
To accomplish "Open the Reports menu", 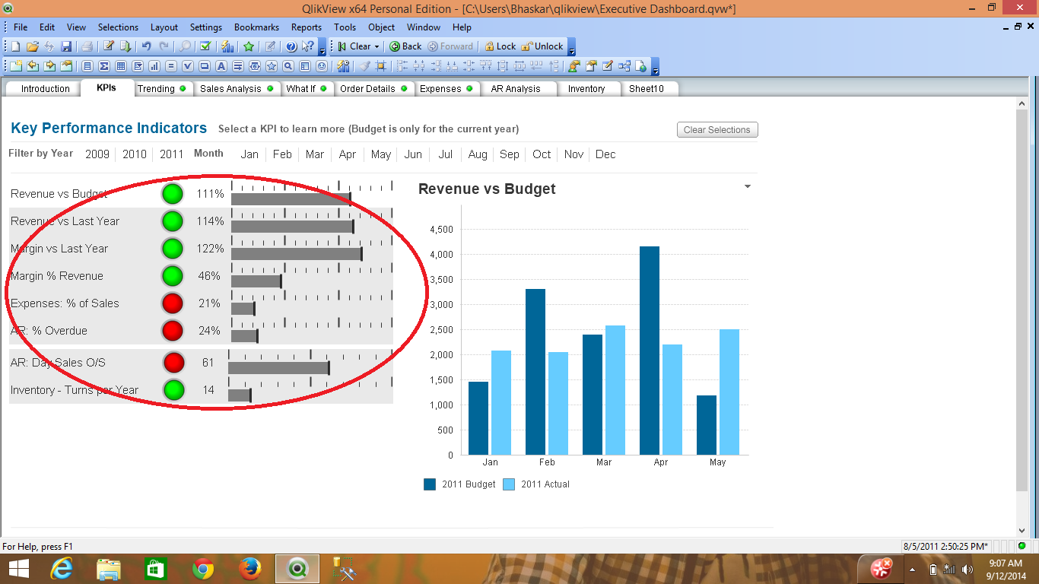I will pyautogui.click(x=307, y=27).
